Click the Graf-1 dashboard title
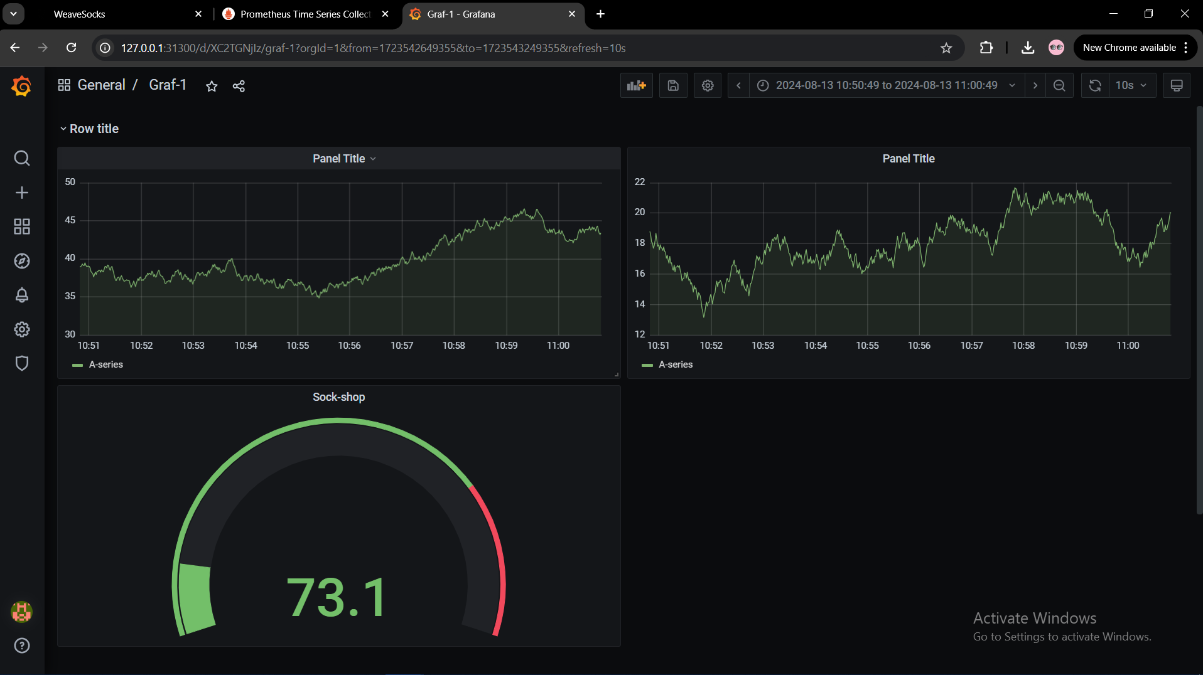This screenshot has height=675, width=1203. coord(168,85)
